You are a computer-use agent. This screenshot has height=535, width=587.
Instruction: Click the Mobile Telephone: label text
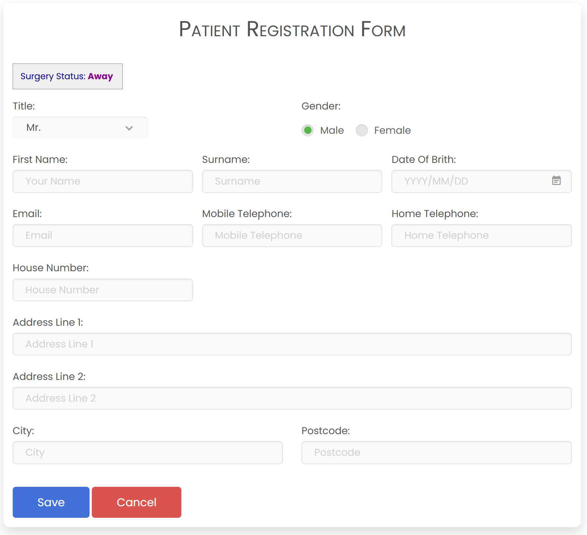247,214
